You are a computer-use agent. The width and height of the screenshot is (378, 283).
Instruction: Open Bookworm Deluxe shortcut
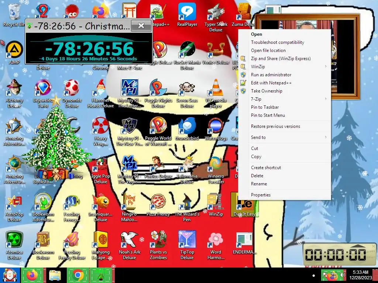(43, 245)
